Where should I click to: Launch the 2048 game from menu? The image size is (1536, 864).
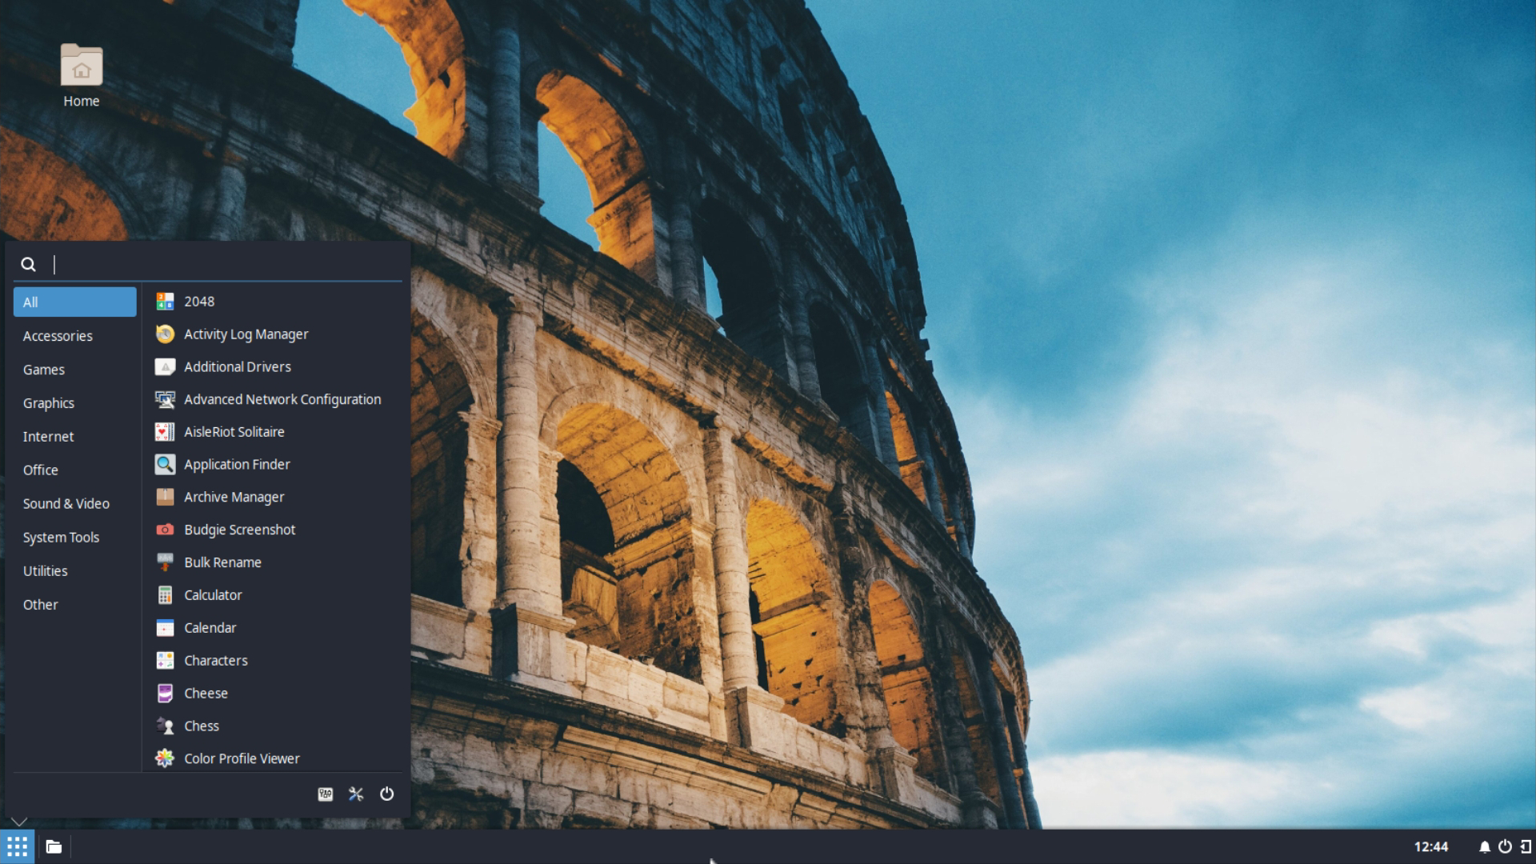pos(199,302)
